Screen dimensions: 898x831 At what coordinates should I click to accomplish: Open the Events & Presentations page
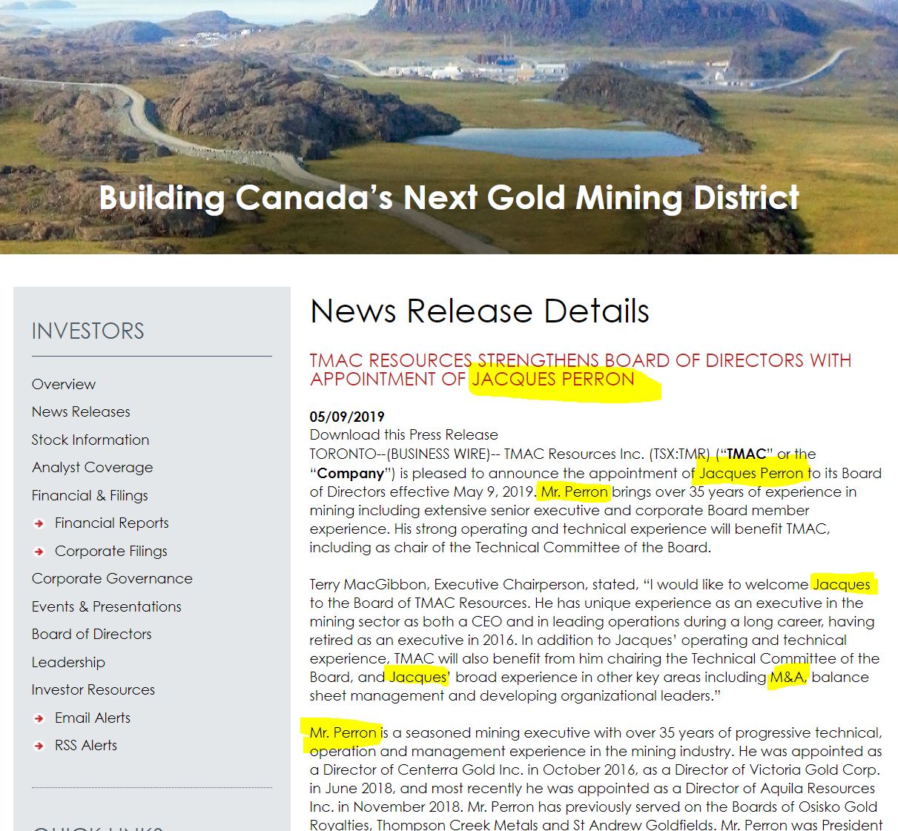coord(107,606)
